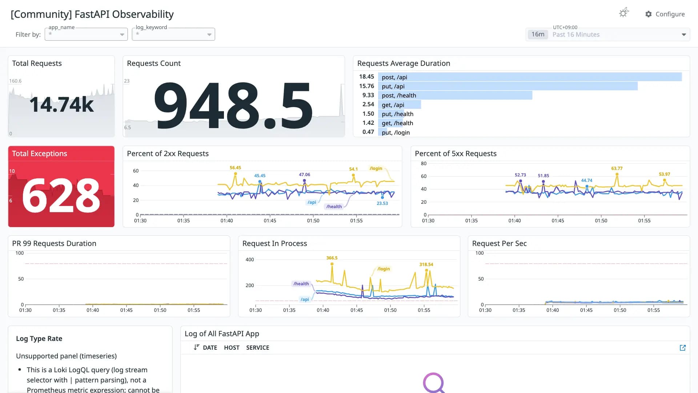The image size is (698, 393).
Task: Click the 366.5 peak in Request In Process
Action: pos(332,264)
